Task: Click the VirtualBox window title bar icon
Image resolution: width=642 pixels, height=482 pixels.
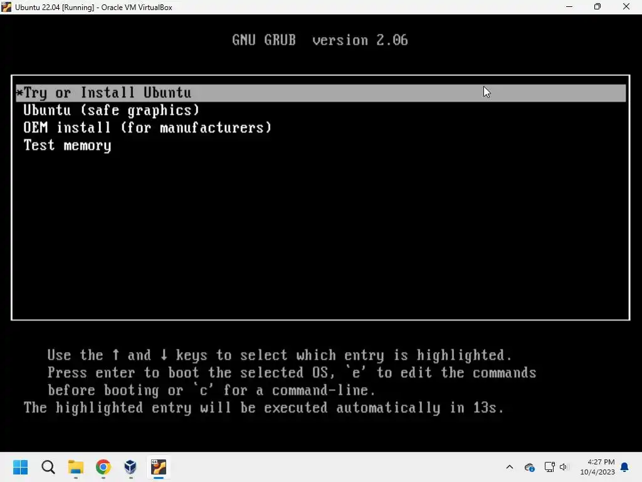Action: click(x=6, y=7)
